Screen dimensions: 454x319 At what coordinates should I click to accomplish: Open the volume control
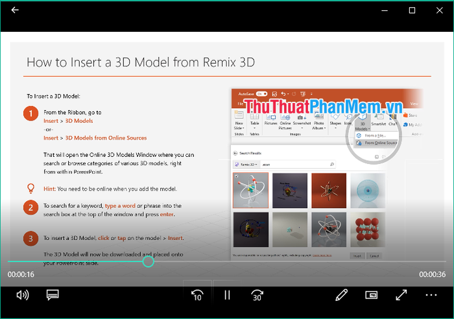tap(23, 295)
